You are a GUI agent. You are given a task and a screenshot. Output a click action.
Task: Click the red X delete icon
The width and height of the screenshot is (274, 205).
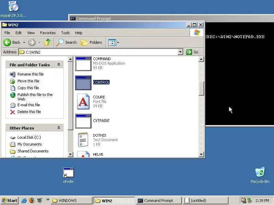coord(13,112)
